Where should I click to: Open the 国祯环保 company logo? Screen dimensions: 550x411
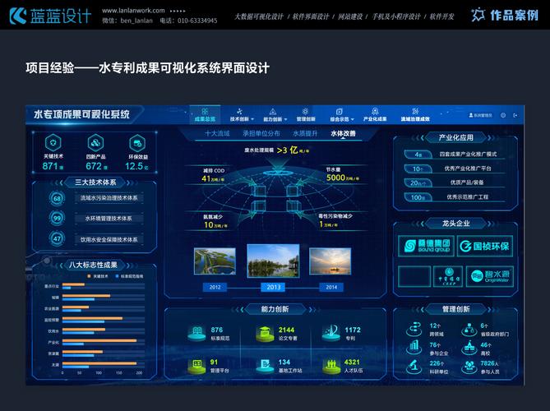[484, 246]
